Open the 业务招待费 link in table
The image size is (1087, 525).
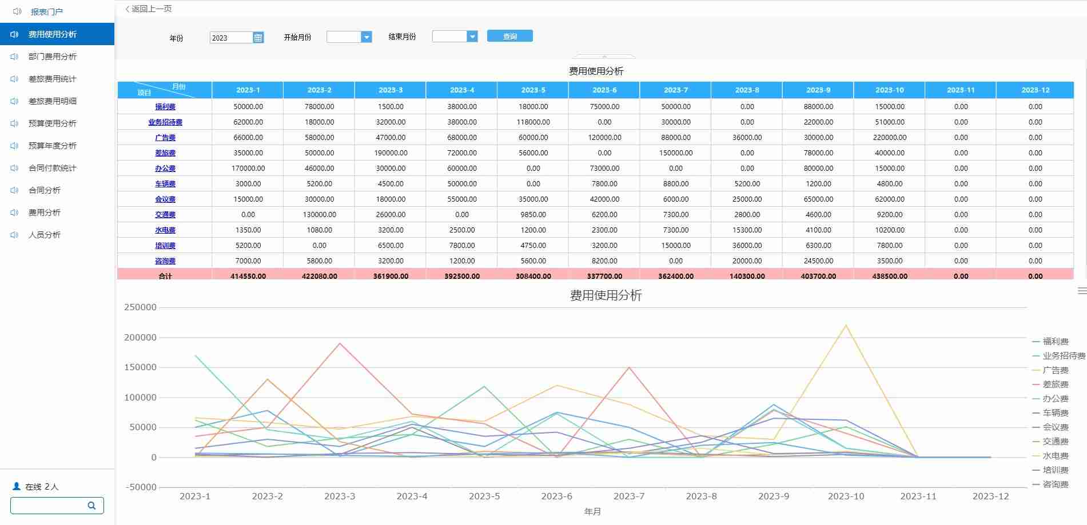[165, 122]
